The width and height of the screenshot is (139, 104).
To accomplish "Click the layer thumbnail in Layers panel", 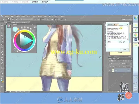I will click(113, 70).
